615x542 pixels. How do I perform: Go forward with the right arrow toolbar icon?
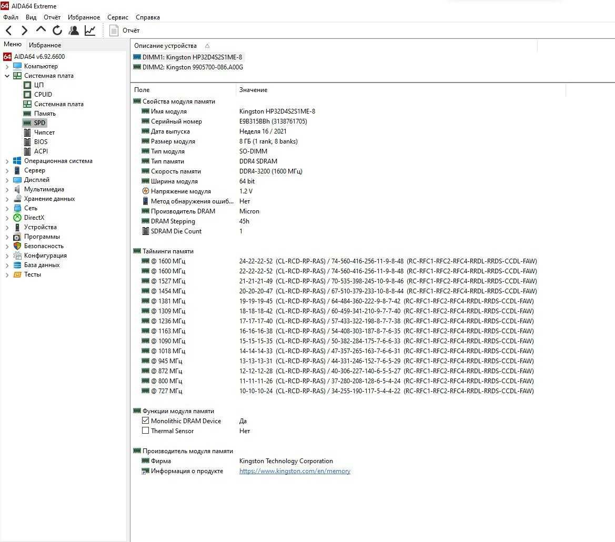tap(24, 30)
